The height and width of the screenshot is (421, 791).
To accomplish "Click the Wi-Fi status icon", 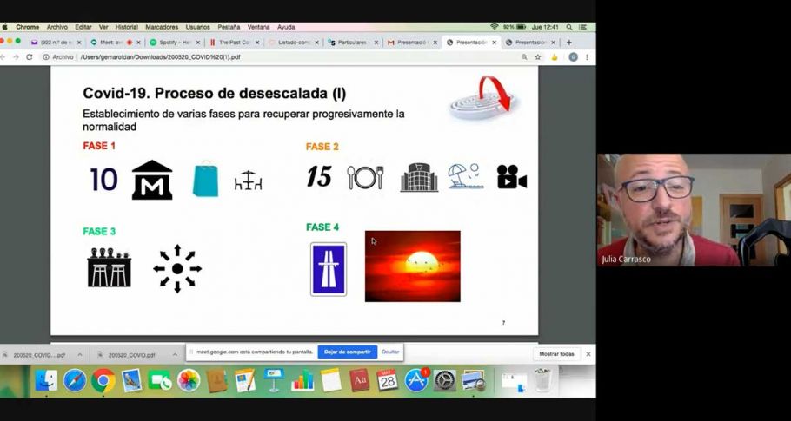I will 494,27.
